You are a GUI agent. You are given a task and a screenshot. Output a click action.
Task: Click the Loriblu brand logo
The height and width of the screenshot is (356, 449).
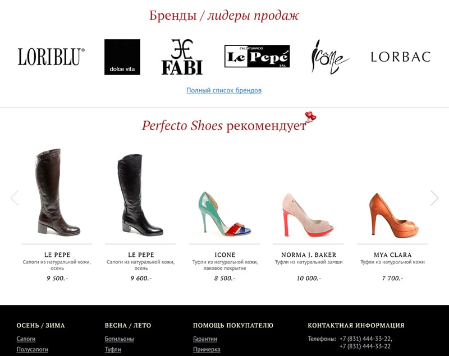(51, 57)
